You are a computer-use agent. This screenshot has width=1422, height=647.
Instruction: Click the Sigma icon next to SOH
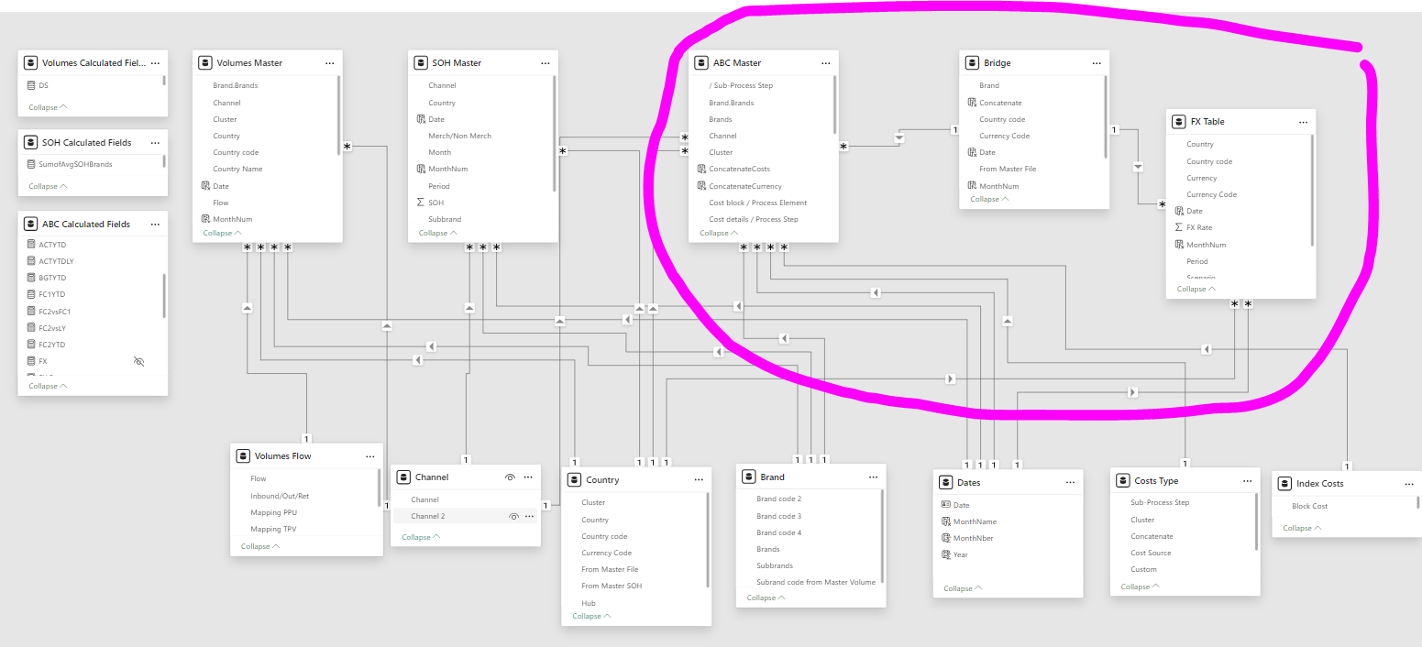point(420,203)
